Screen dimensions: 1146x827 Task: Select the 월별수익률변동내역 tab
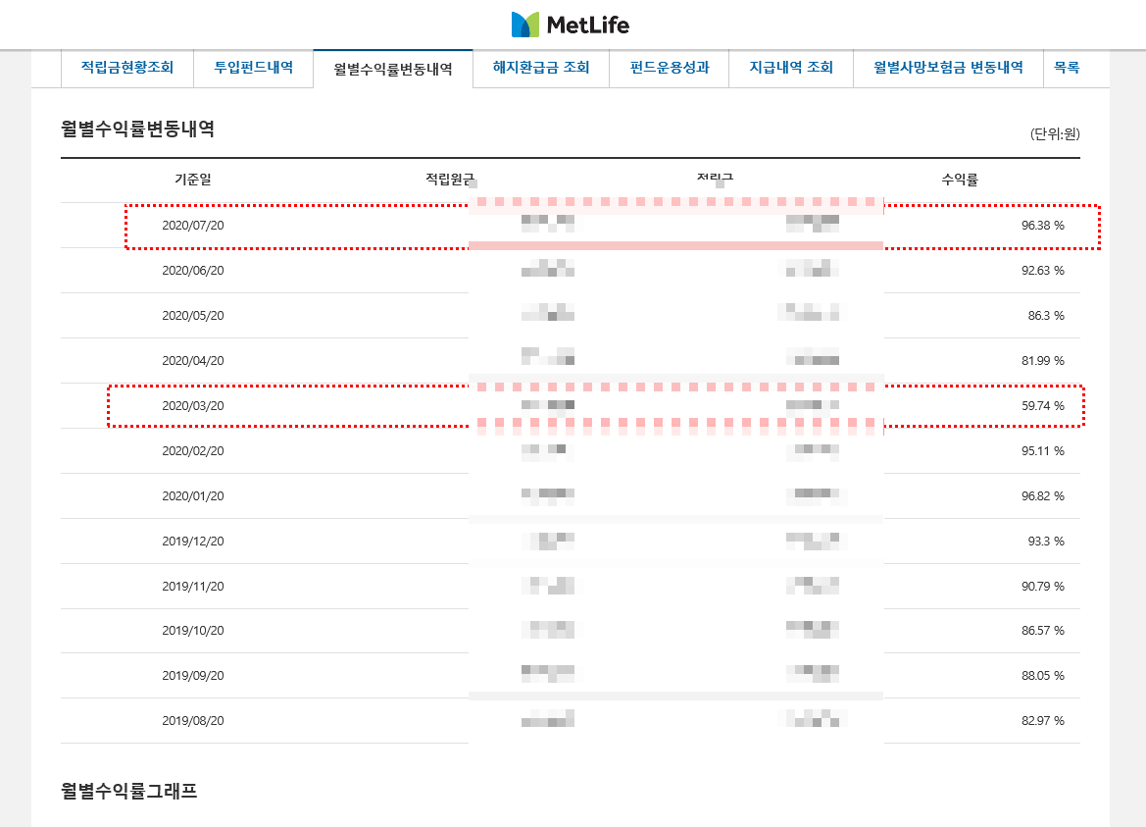(x=393, y=69)
